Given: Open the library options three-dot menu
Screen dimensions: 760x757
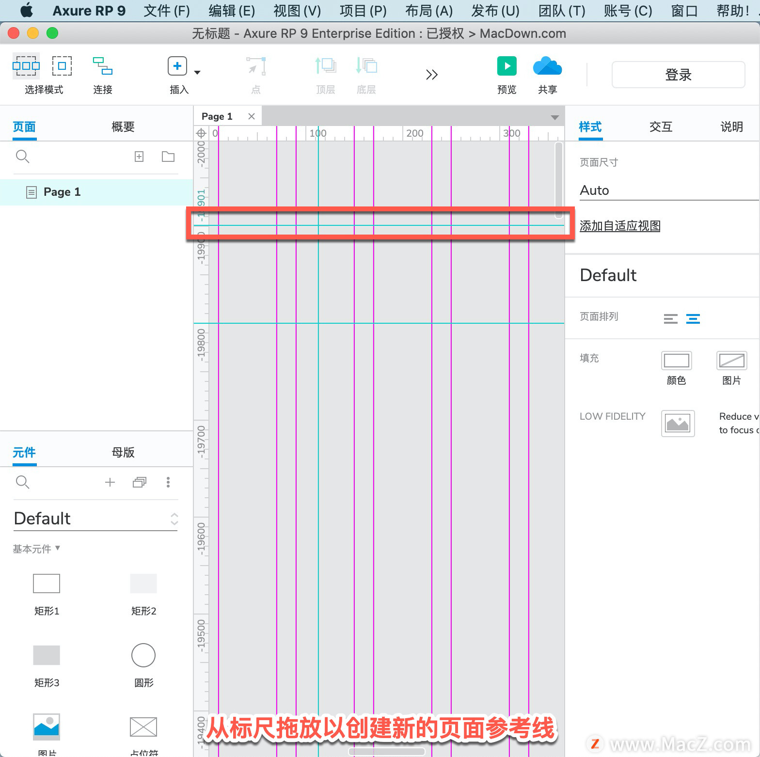Looking at the screenshot, I should 168,482.
